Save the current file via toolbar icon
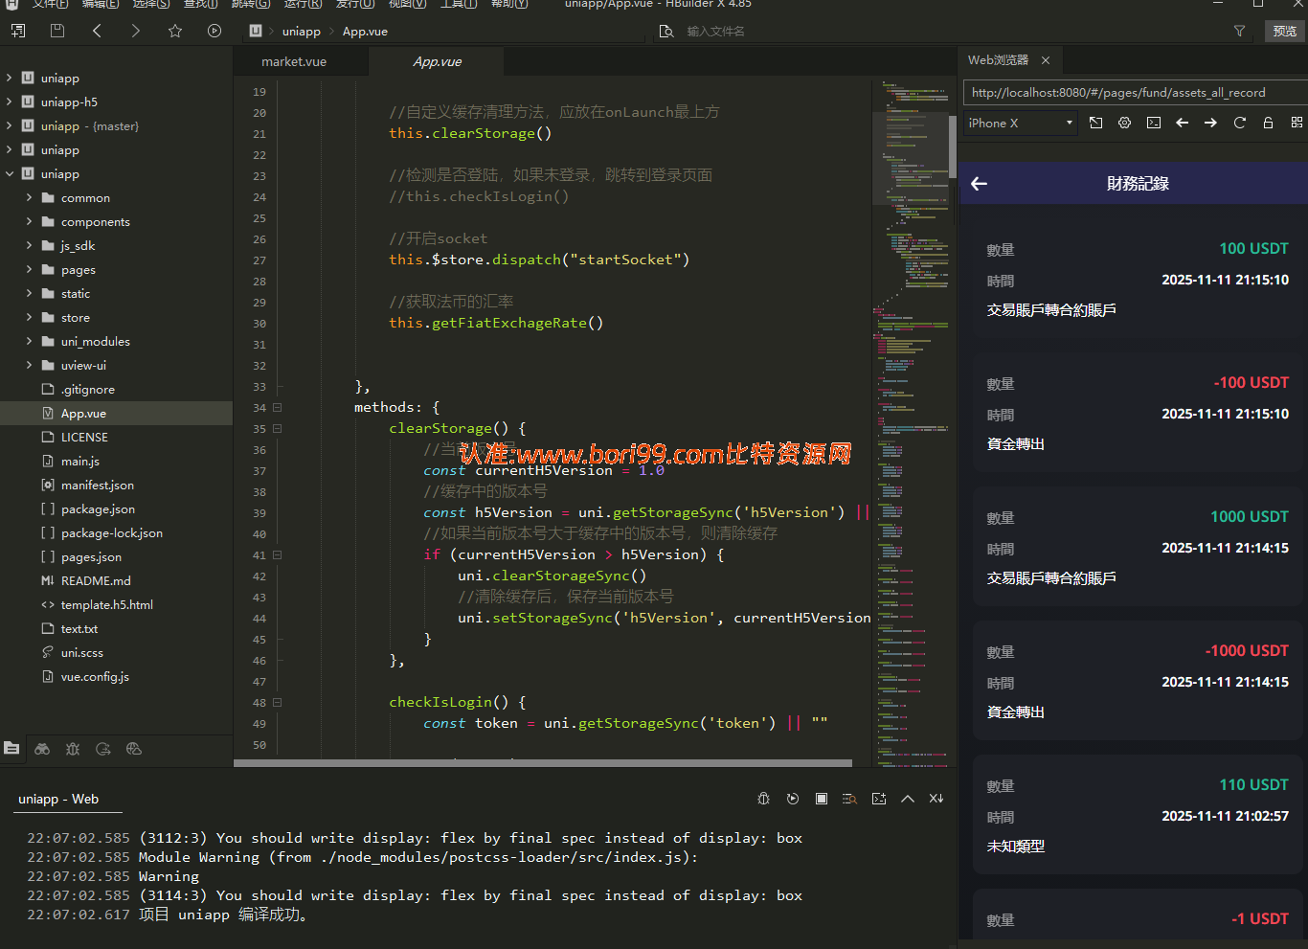 coord(57,31)
